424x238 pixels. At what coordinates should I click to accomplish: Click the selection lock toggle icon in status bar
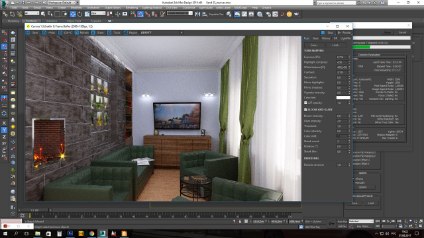240,221
